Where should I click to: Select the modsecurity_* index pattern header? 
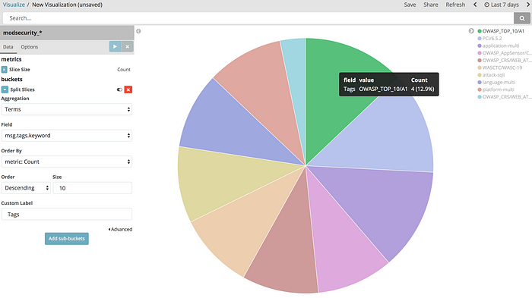[67, 33]
